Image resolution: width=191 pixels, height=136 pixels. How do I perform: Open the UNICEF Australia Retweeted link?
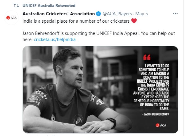pyautogui.click(x=49, y=6)
